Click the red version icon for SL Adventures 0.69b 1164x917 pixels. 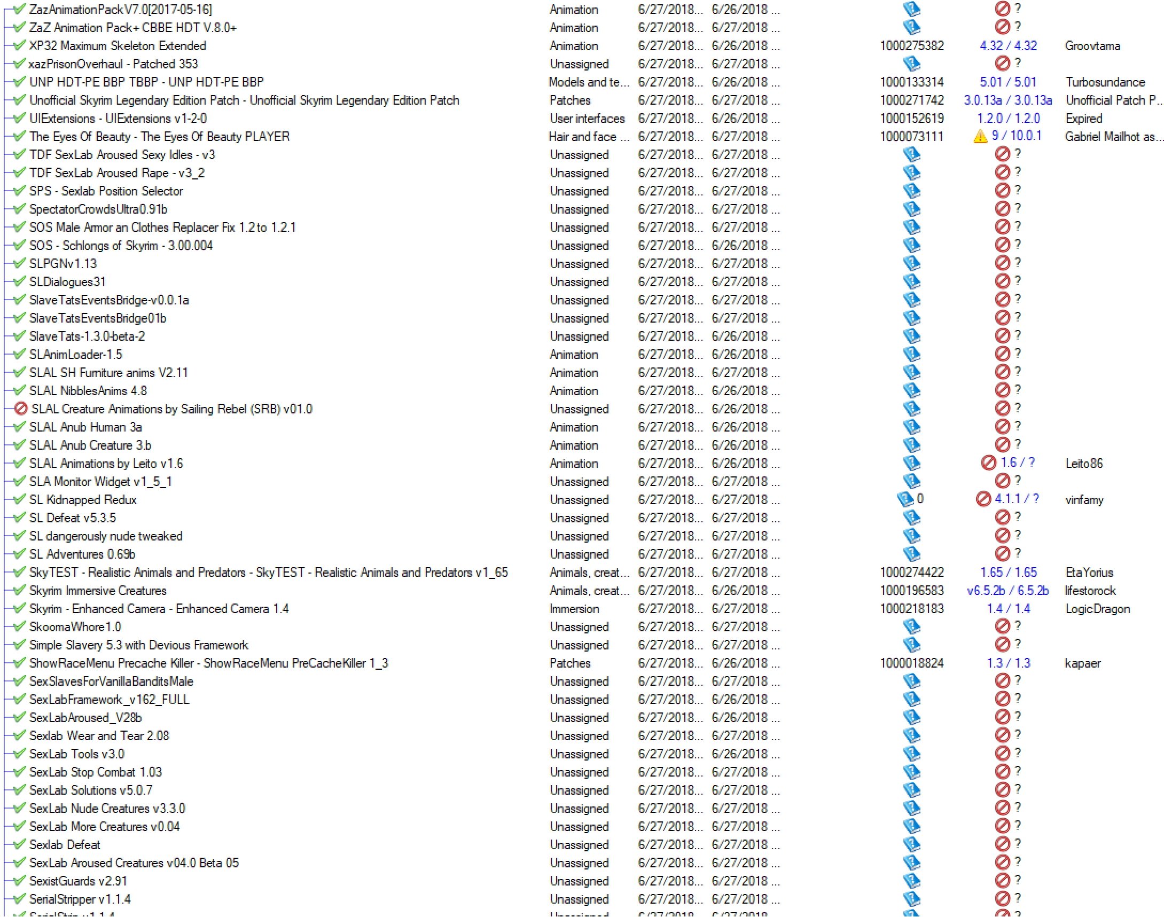pyautogui.click(x=1002, y=553)
